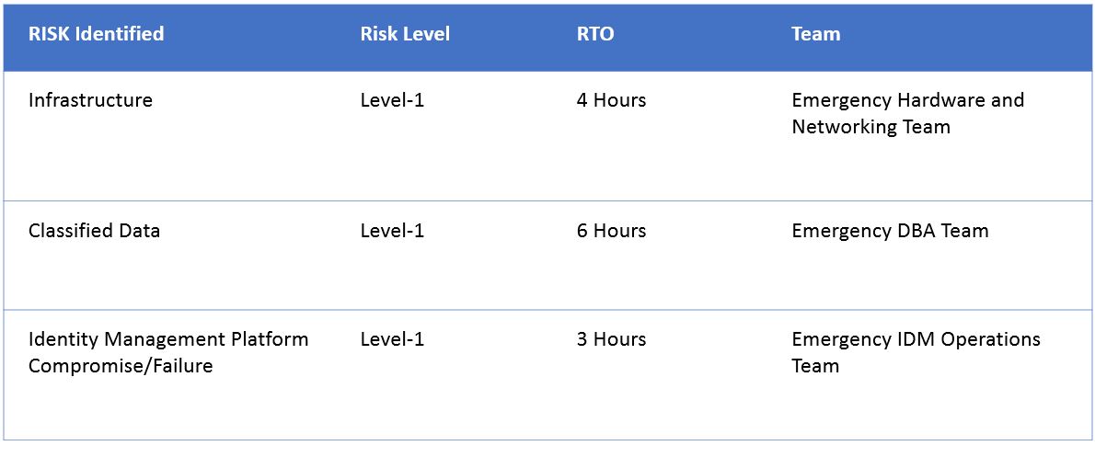Select the "Classified Data" risk cell
The width and height of the screenshot is (1095, 457).
[x=94, y=231]
